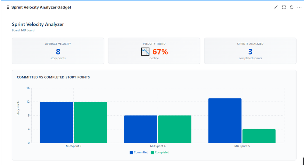Click the 12 y-axis tick label
This screenshot has width=304, height=165.
[x=28, y=102]
